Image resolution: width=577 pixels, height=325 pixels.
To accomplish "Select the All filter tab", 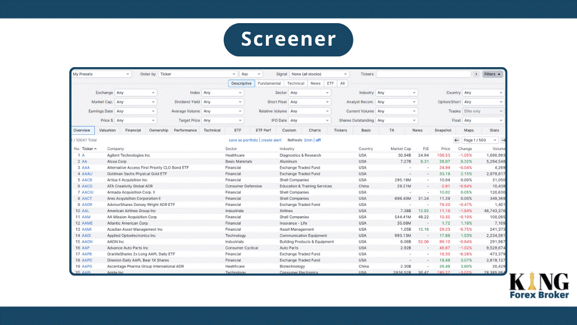I will (342, 84).
